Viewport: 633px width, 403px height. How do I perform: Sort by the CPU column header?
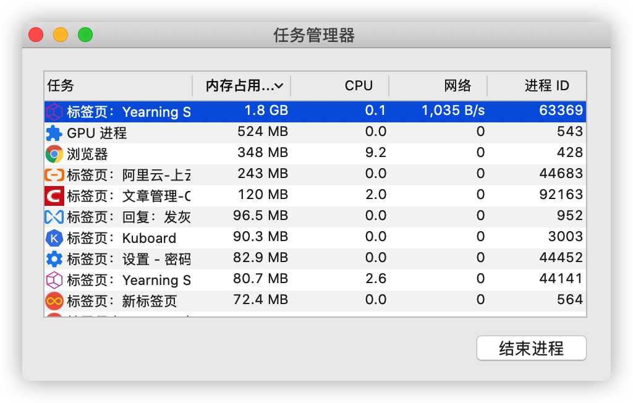340,86
